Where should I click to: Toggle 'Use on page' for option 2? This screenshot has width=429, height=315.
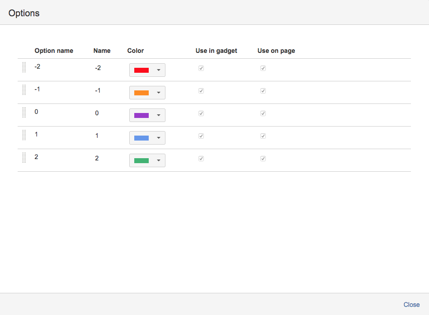(263, 159)
